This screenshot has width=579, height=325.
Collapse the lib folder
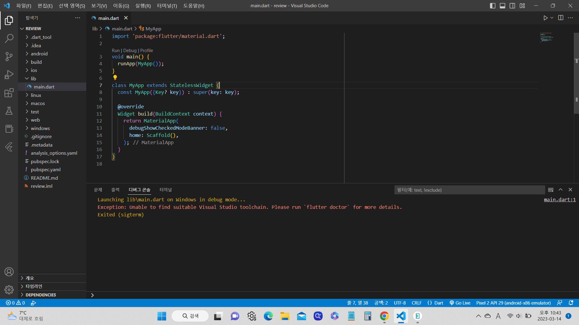coord(52,79)
